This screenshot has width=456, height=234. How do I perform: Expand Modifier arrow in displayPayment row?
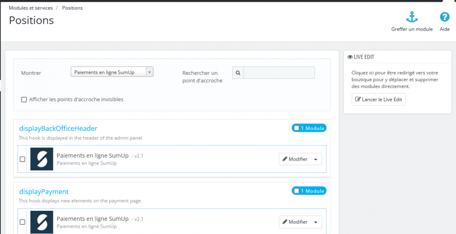[x=316, y=222]
